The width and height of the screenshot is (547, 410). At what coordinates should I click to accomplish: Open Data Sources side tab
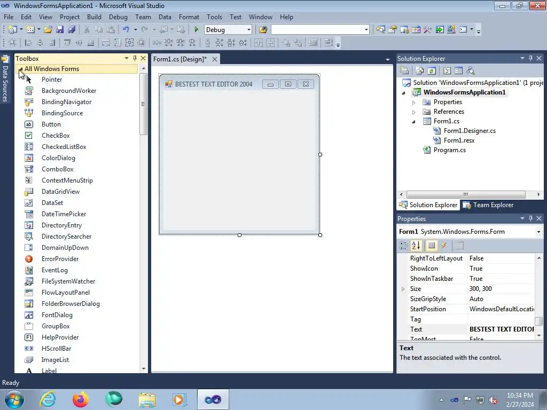[5, 79]
